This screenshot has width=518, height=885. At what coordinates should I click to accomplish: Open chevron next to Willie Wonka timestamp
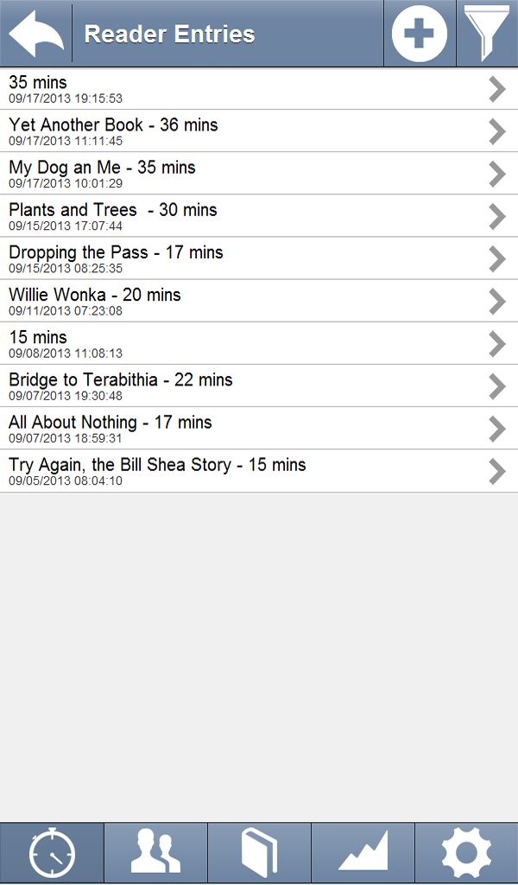tap(496, 302)
